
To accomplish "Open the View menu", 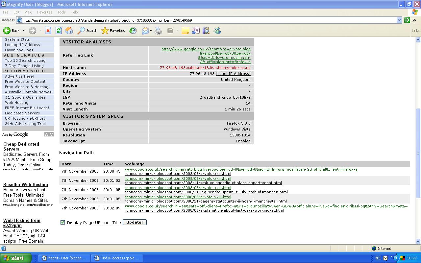I will coord(28,12).
